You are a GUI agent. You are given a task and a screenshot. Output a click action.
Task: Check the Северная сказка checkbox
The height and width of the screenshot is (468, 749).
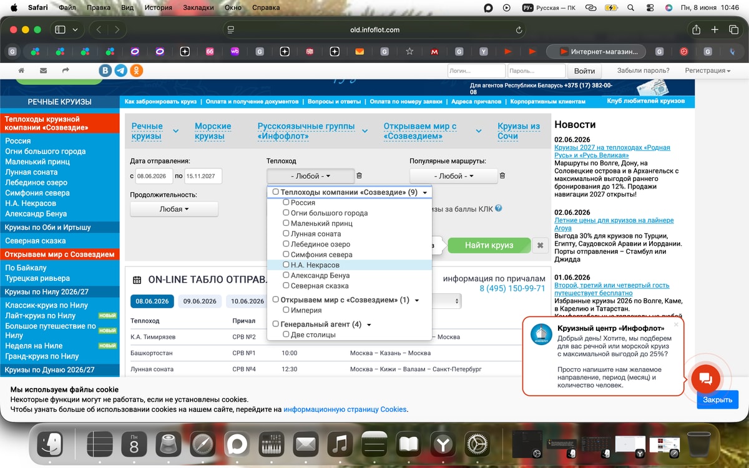pos(286,286)
